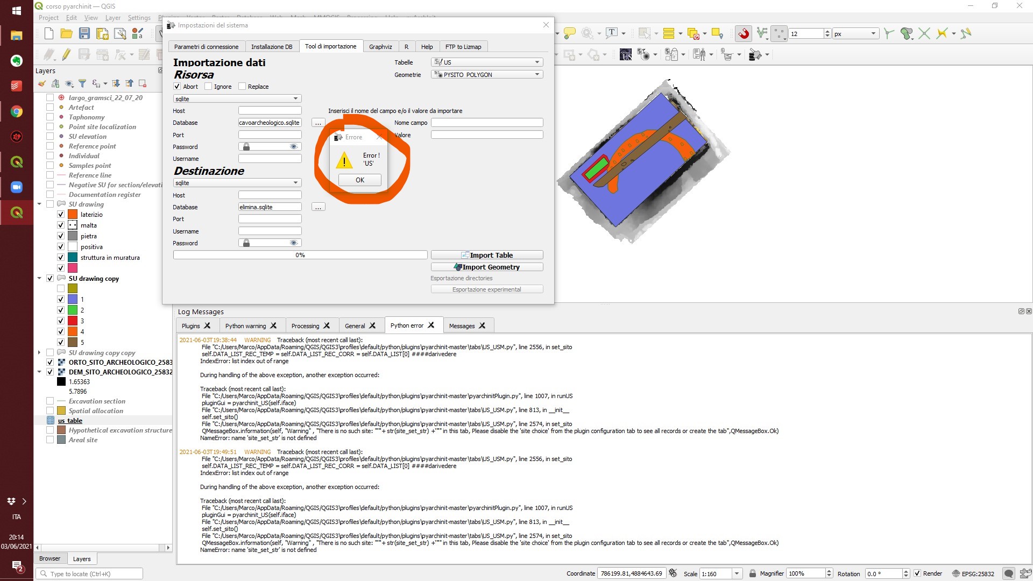The width and height of the screenshot is (1033, 581).
Task: Click the orange laterizio color swatch
Action: click(73, 214)
